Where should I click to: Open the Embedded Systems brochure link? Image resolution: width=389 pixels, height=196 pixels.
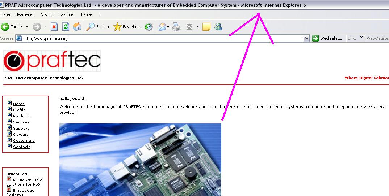20,192
